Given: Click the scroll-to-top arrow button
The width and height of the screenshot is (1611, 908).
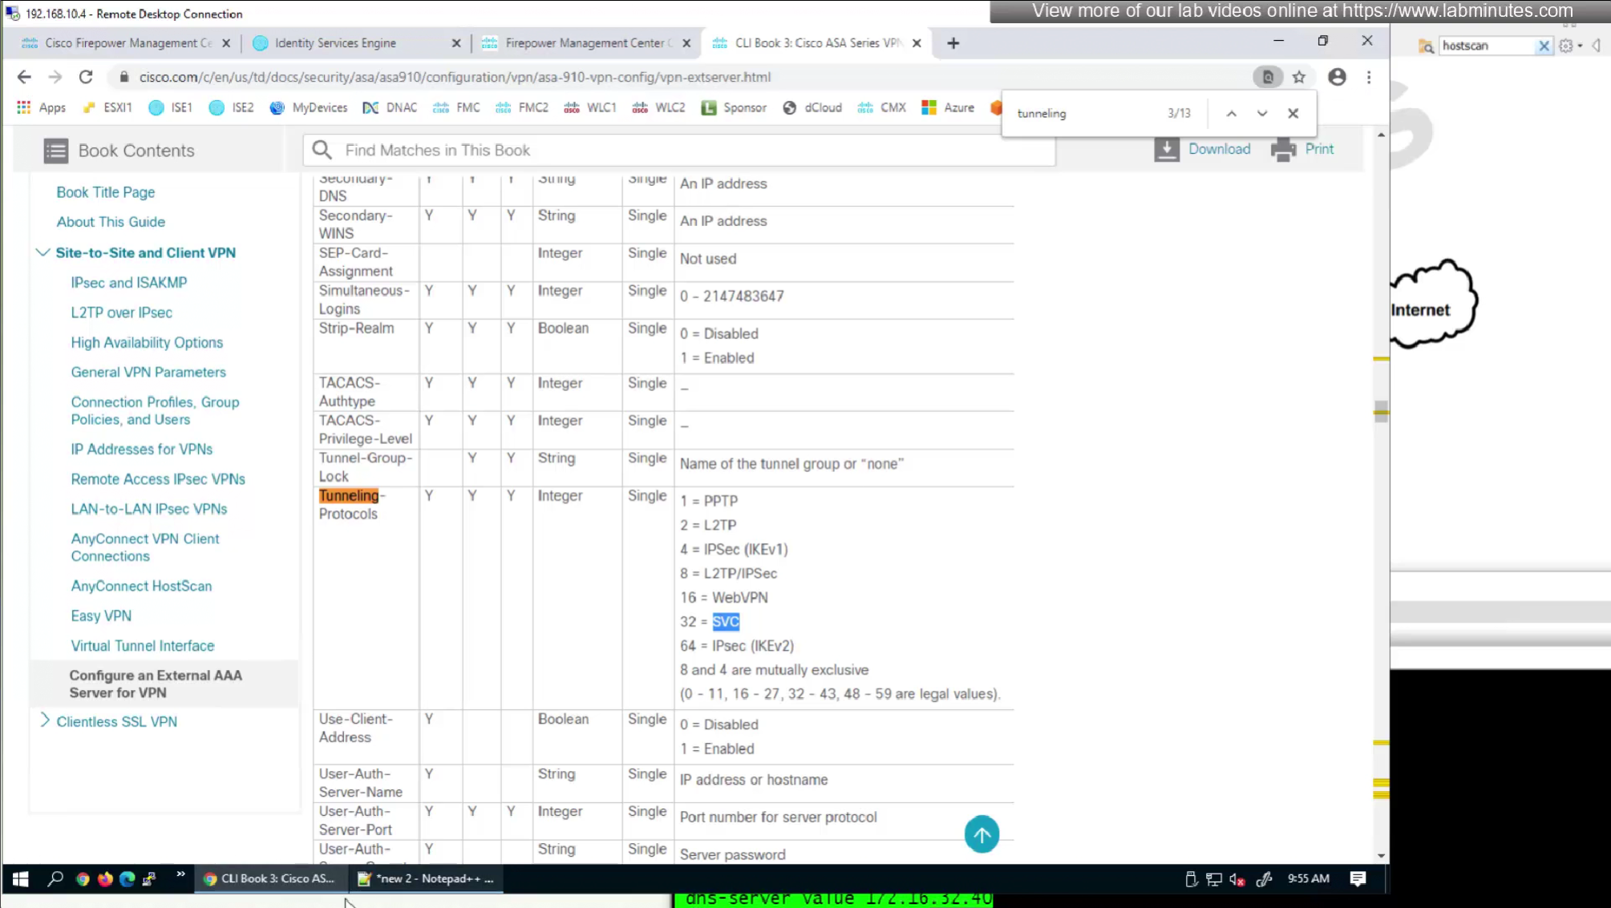Looking at the screenshot, I should point(981,834).
